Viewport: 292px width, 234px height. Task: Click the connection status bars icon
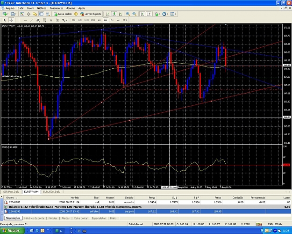coord(259,224)
